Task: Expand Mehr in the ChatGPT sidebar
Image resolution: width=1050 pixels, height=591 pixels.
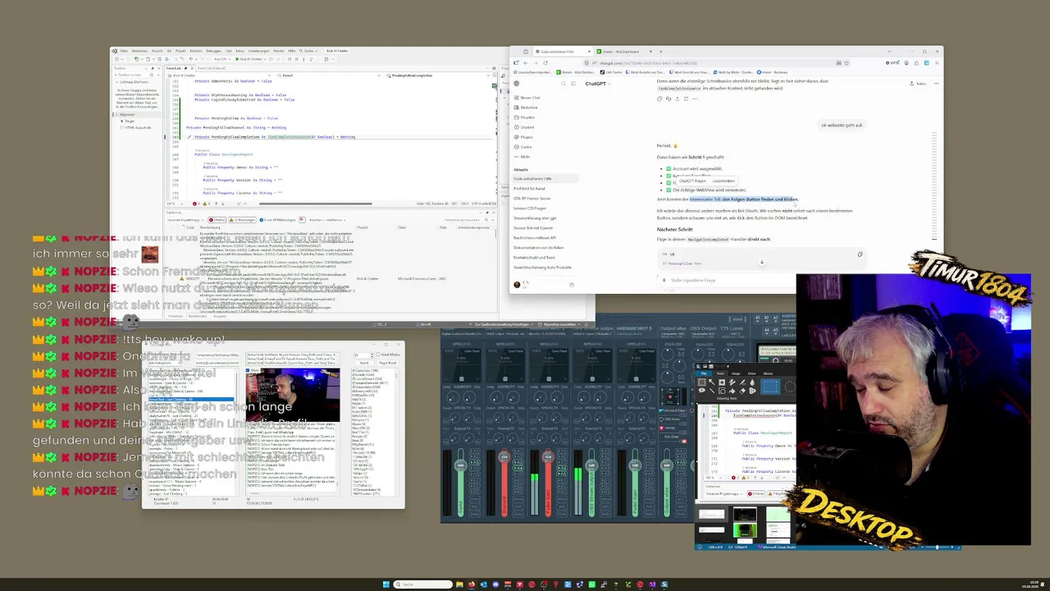Action: point(523,157)
